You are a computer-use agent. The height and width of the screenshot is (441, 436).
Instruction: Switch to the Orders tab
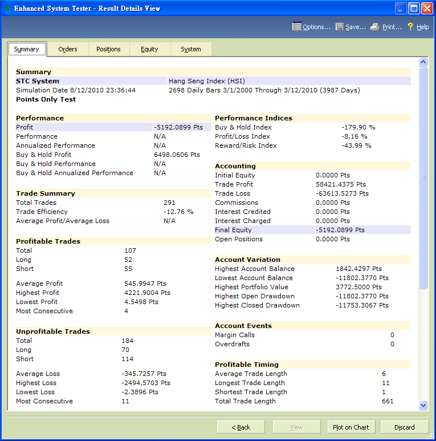pos(68,49)
